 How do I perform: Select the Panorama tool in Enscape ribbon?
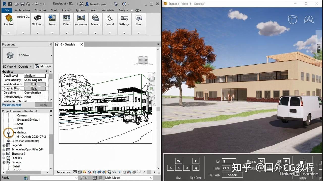tap(81, 20)
